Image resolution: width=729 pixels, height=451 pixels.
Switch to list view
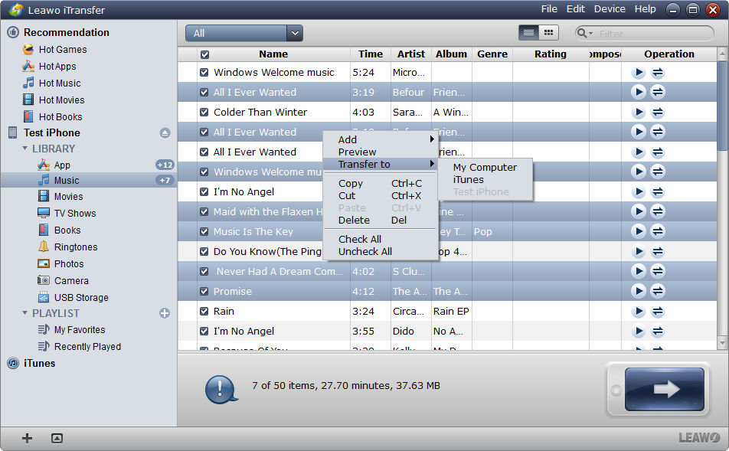(528, 33)
